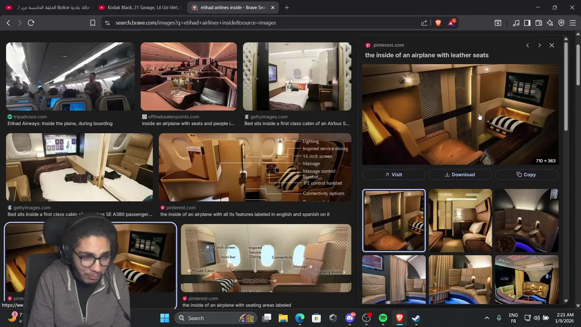Open the gettyimages first class bed image
Viewport: 581px width, 327px height.
(297, 76)
